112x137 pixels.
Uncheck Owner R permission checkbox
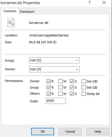pyautogui.click(x=49, y=81)
